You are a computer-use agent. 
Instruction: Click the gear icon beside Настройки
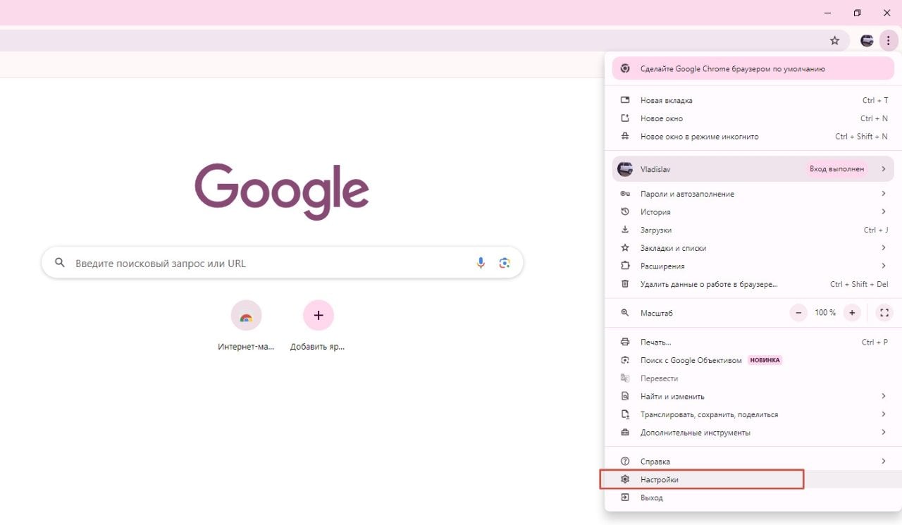(x=624, y=479)
